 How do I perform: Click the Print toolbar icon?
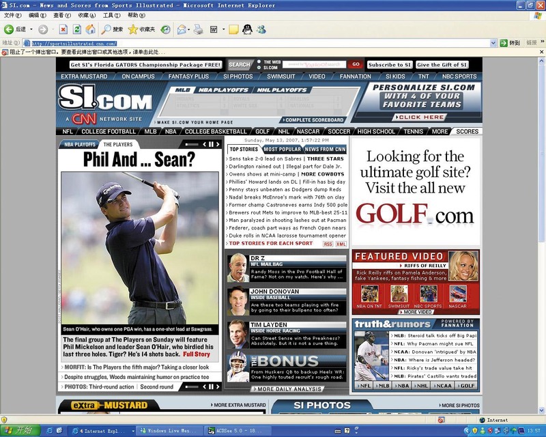[198, 29]
